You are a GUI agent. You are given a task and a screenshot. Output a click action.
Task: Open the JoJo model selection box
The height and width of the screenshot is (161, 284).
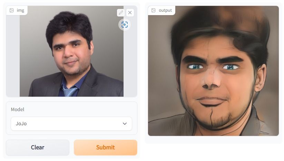pos(71,124)
